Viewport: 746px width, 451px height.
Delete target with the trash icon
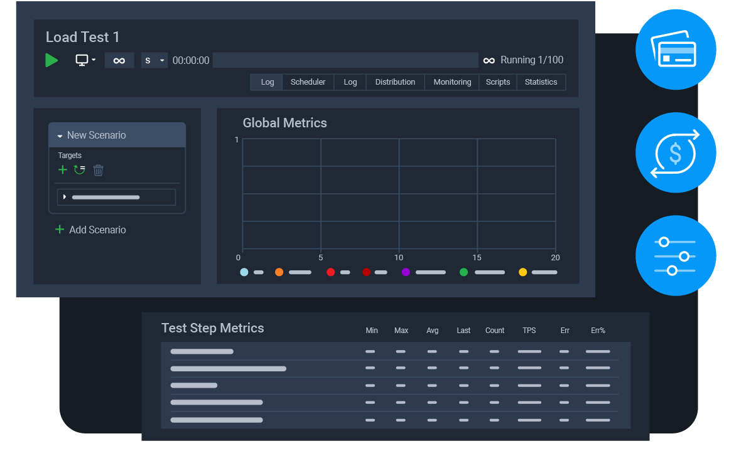(98, 170)
